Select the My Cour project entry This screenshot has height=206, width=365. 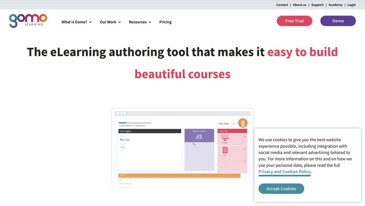(125, 139)
